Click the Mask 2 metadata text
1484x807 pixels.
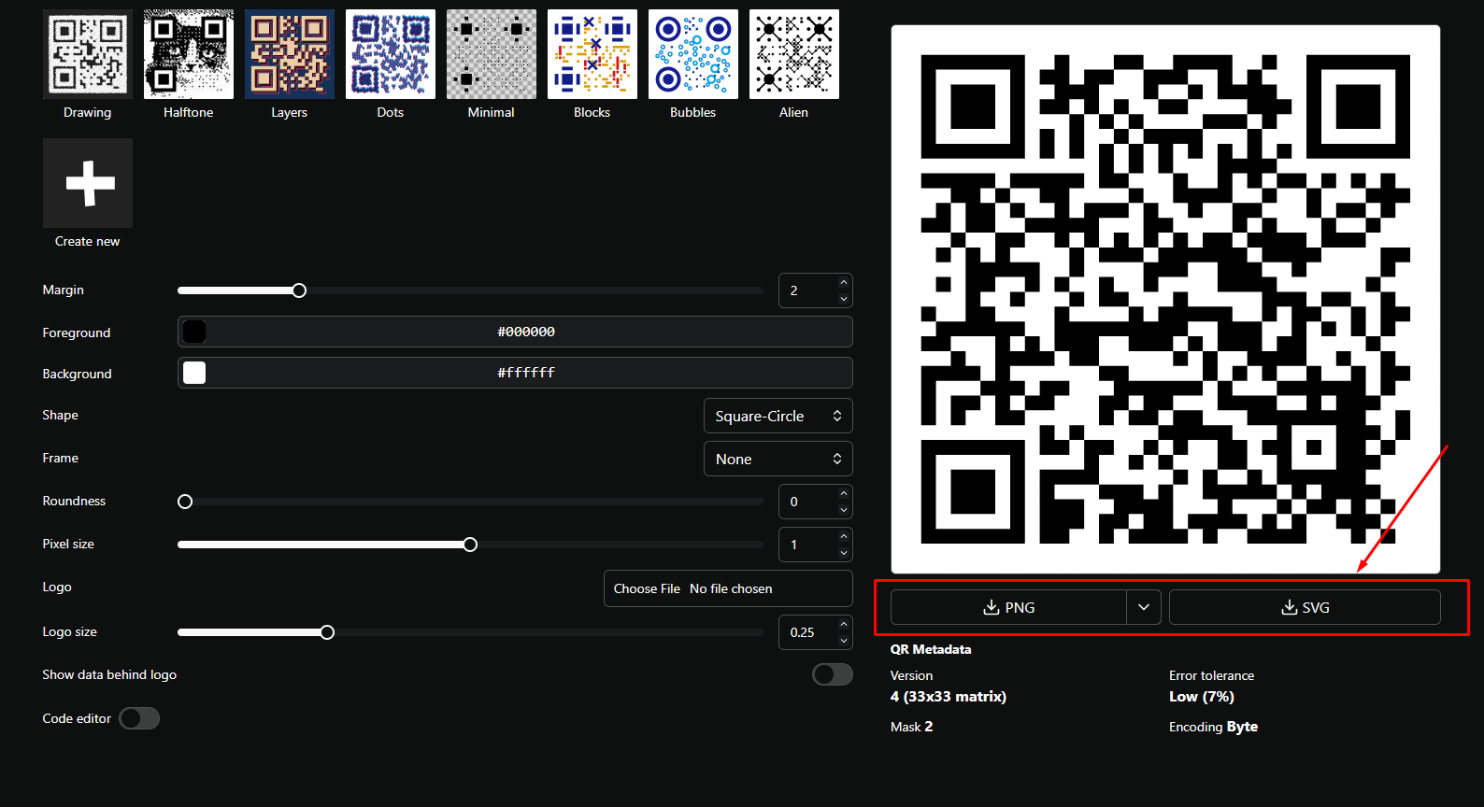point(912,727)
